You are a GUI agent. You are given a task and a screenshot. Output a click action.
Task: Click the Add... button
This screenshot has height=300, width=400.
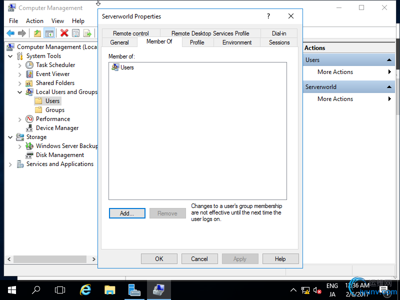point(127,213)
